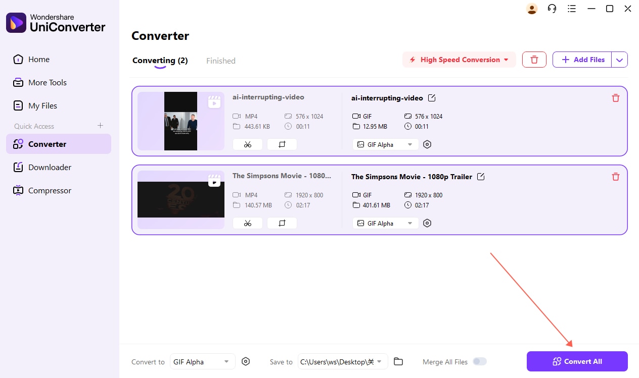Open the Save to path dropdown
639x378 pixels.
343,361
